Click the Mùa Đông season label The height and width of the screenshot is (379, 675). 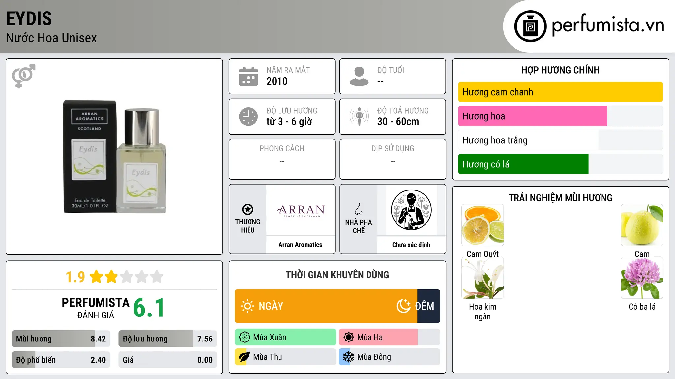pos(374,357)
